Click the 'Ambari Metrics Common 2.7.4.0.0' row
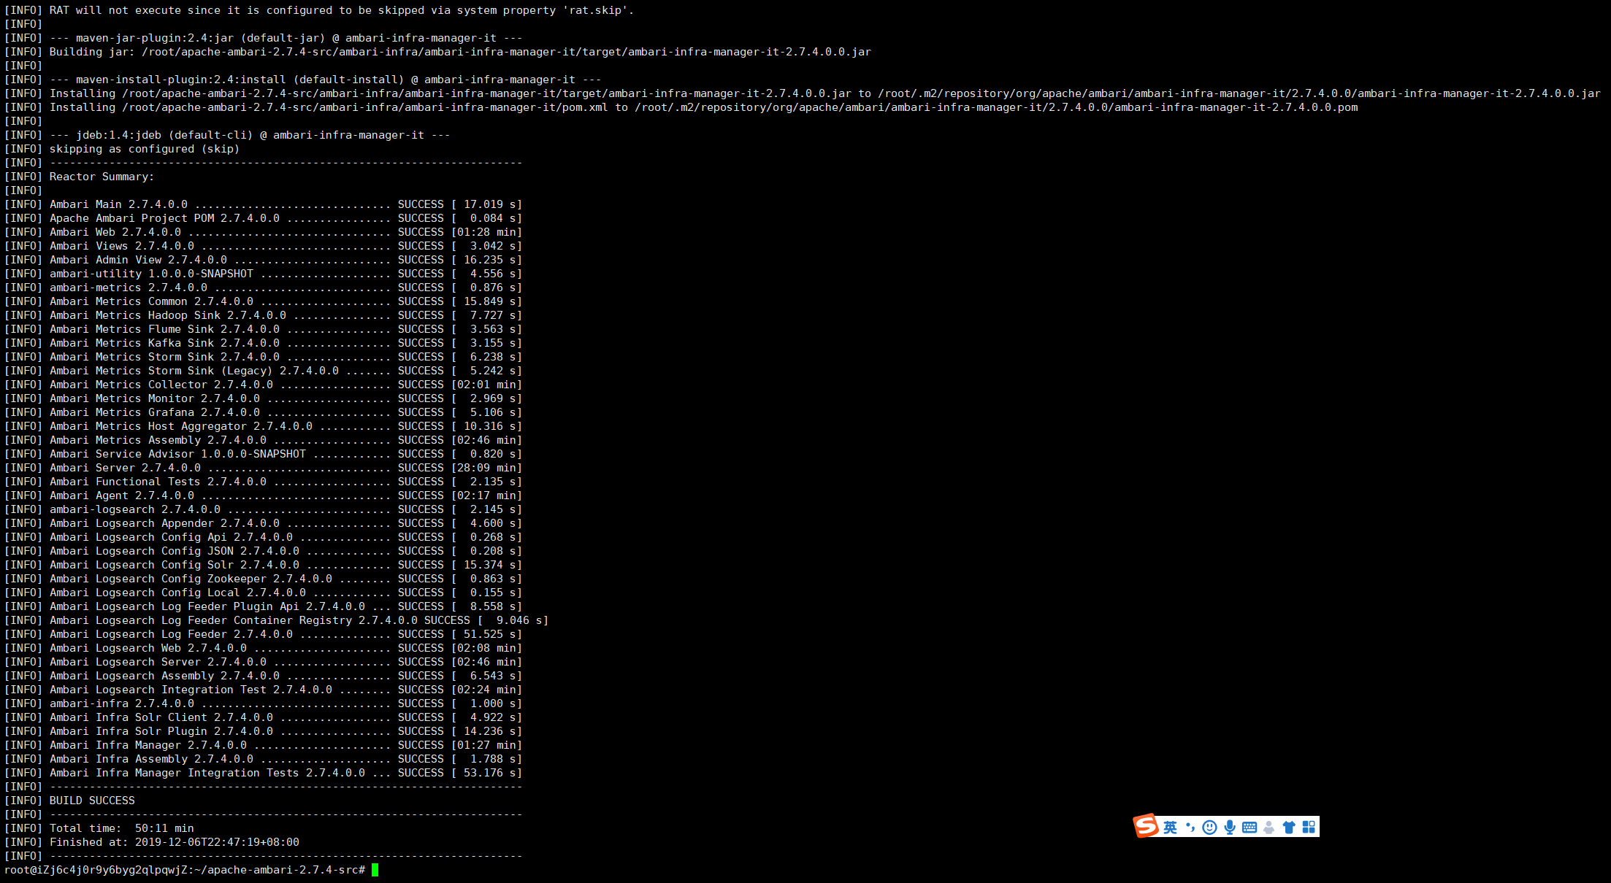Screen dimensions: 1611x883 (263, 301)
